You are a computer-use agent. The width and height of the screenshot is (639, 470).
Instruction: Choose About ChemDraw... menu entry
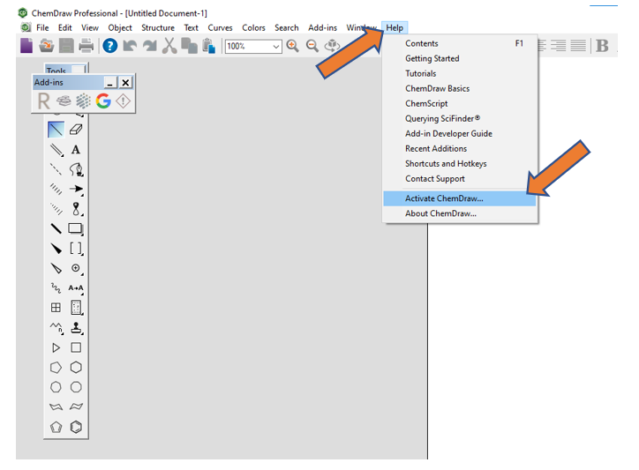pyautogui.click(x=460, y=213)
